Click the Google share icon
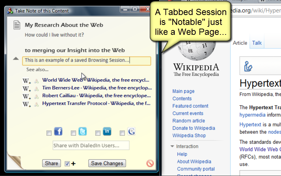Viewport: 281px width, 176px height. [131, 131]
